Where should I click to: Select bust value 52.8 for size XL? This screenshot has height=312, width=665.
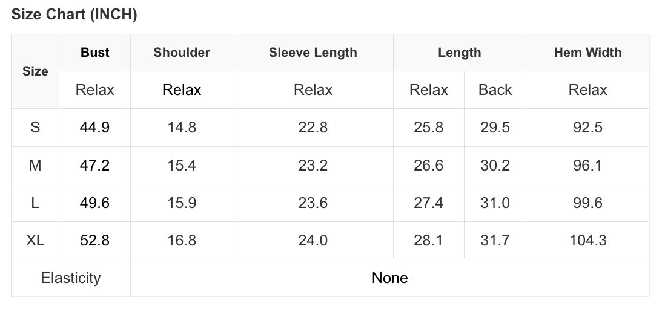coord(95,240)
